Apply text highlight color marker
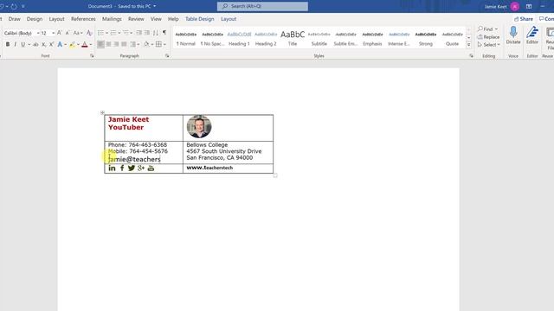Image resolution: width=554 pixels, height=311 pixels. 72,44
